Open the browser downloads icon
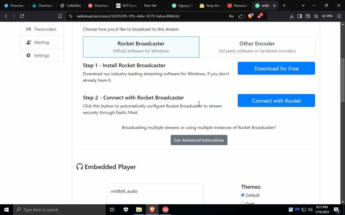Viewport: 345px width, 215px height. [x=292, y=16]
